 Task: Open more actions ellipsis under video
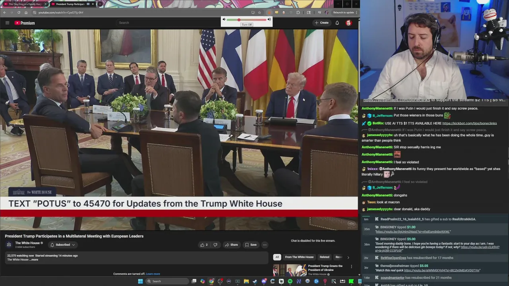coord(265,245)
